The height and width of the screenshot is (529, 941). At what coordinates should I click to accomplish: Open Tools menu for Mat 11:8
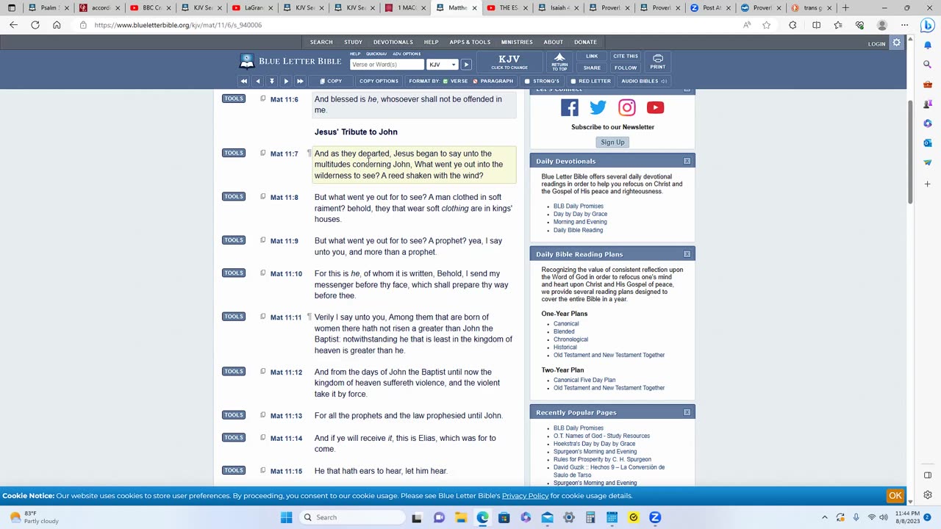234,196
